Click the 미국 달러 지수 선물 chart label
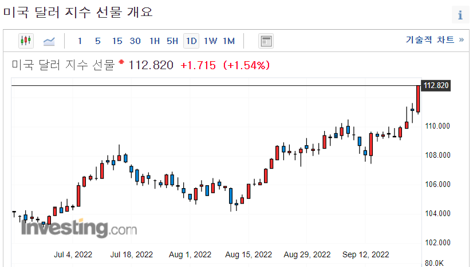This screenshot has width=473, height=267. 64,65
